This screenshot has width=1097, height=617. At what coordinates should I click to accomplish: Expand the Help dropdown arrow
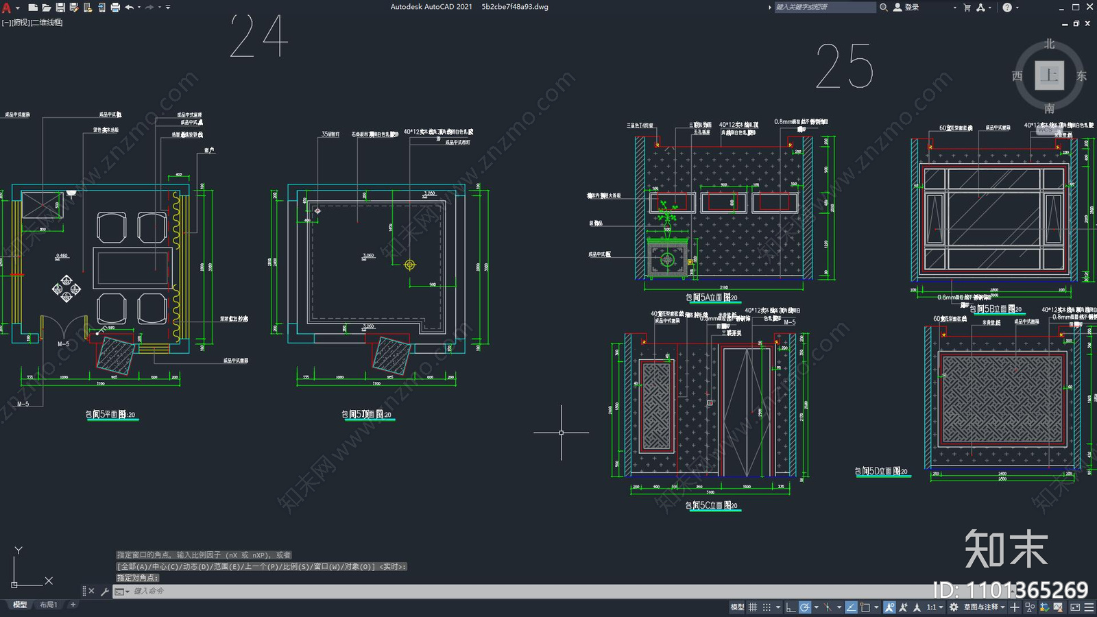coord(1017,8)
